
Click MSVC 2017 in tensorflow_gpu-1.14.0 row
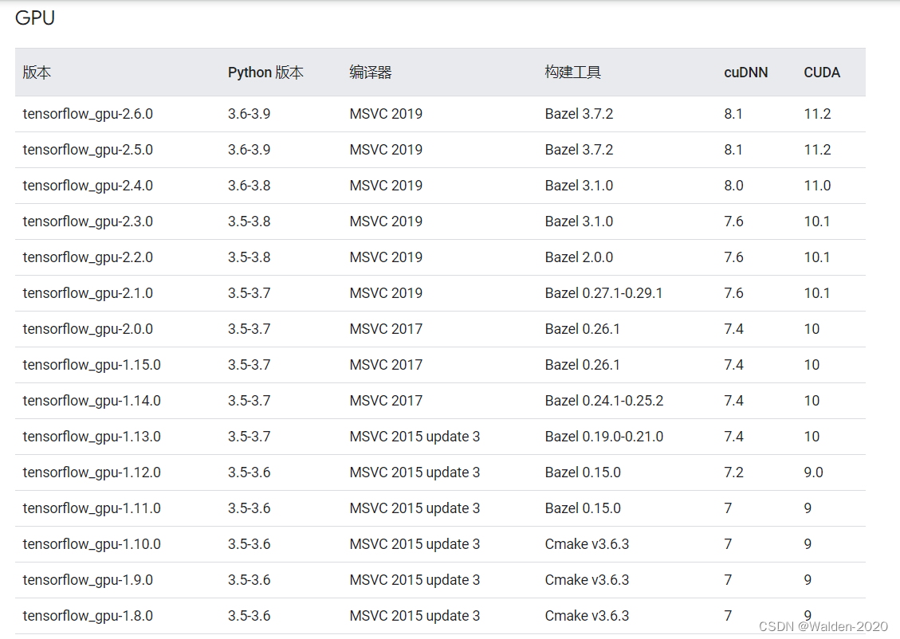[x=386, y=401]
